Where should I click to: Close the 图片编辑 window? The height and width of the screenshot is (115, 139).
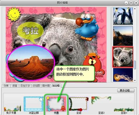click(136, 3)
